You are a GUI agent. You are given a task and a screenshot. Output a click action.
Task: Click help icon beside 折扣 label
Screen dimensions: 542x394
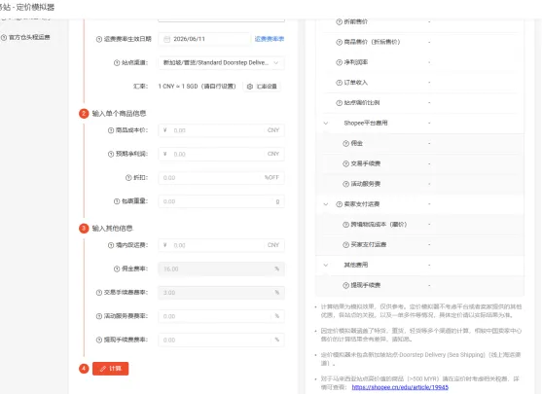[x=128, y=178]
